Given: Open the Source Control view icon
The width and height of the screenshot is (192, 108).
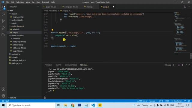Looking at the screenshot, I should 3,21.
